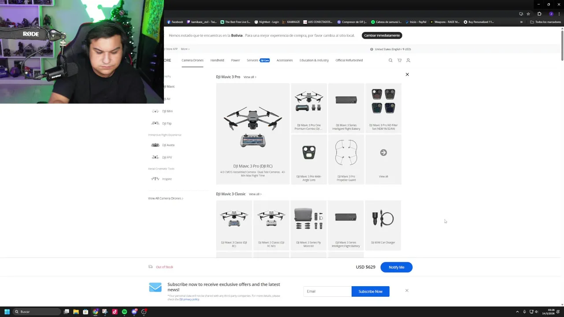Viewport: 564px width, 317px height.
Task: Open Weapons - RAGE bookmark
Action: 445,22
